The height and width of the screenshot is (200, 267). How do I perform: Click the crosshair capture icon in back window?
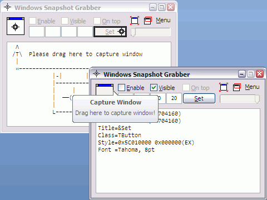point(16,26)
